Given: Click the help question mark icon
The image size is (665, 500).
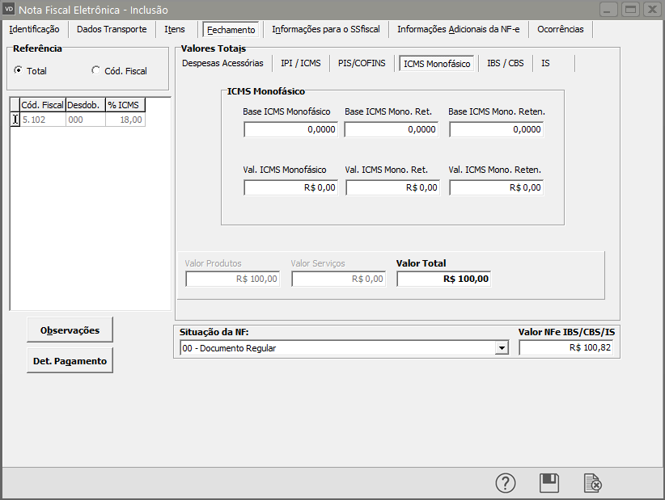Looking at the screenshot, I should click(506, 483).
